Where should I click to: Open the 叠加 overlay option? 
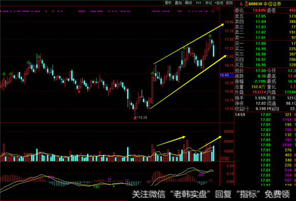click(178, 3)
